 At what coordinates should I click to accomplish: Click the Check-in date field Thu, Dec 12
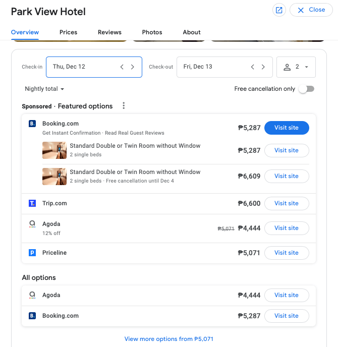(94, 67)
